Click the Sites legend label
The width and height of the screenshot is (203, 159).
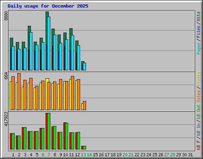coord(199,96)
